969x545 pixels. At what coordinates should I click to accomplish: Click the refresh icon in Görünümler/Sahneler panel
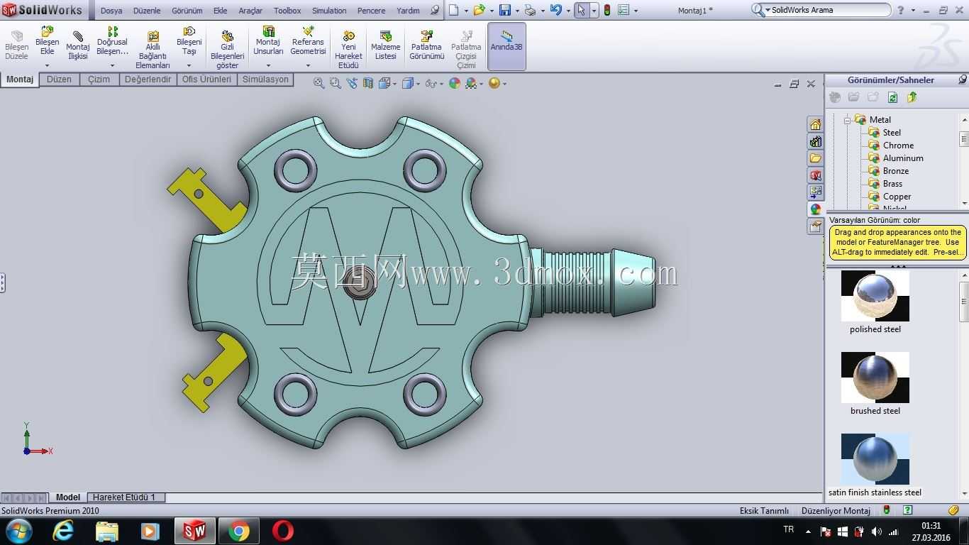click(892, 97)
